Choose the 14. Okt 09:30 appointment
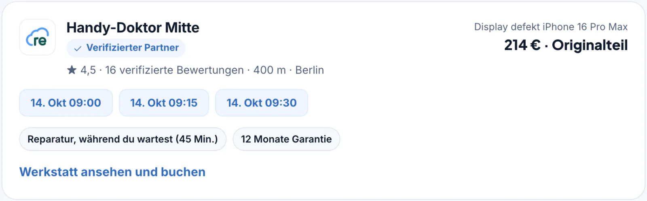The image size is (647, 201). tap(262, 103)
